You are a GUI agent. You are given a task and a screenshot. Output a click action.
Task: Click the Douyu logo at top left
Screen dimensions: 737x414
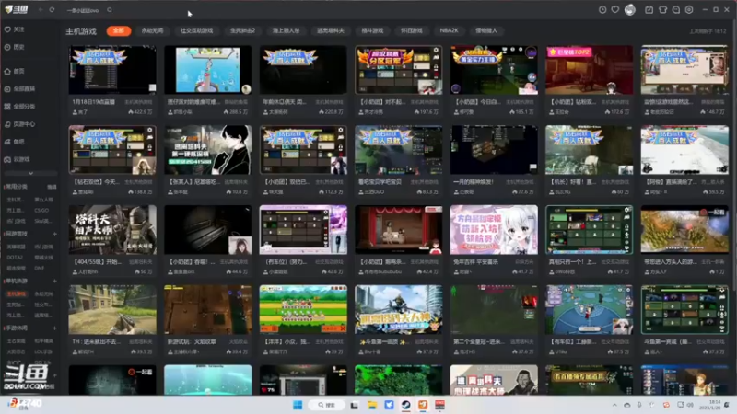[17, 9]
